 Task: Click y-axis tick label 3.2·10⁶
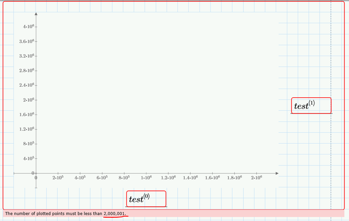click(x=27, y=56)
